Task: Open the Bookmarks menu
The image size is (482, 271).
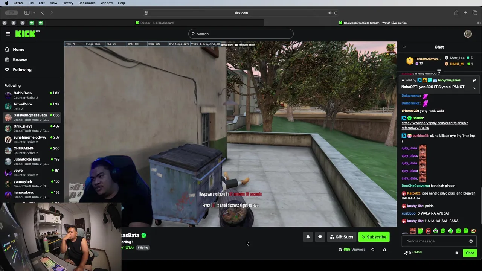Action: 87,3
